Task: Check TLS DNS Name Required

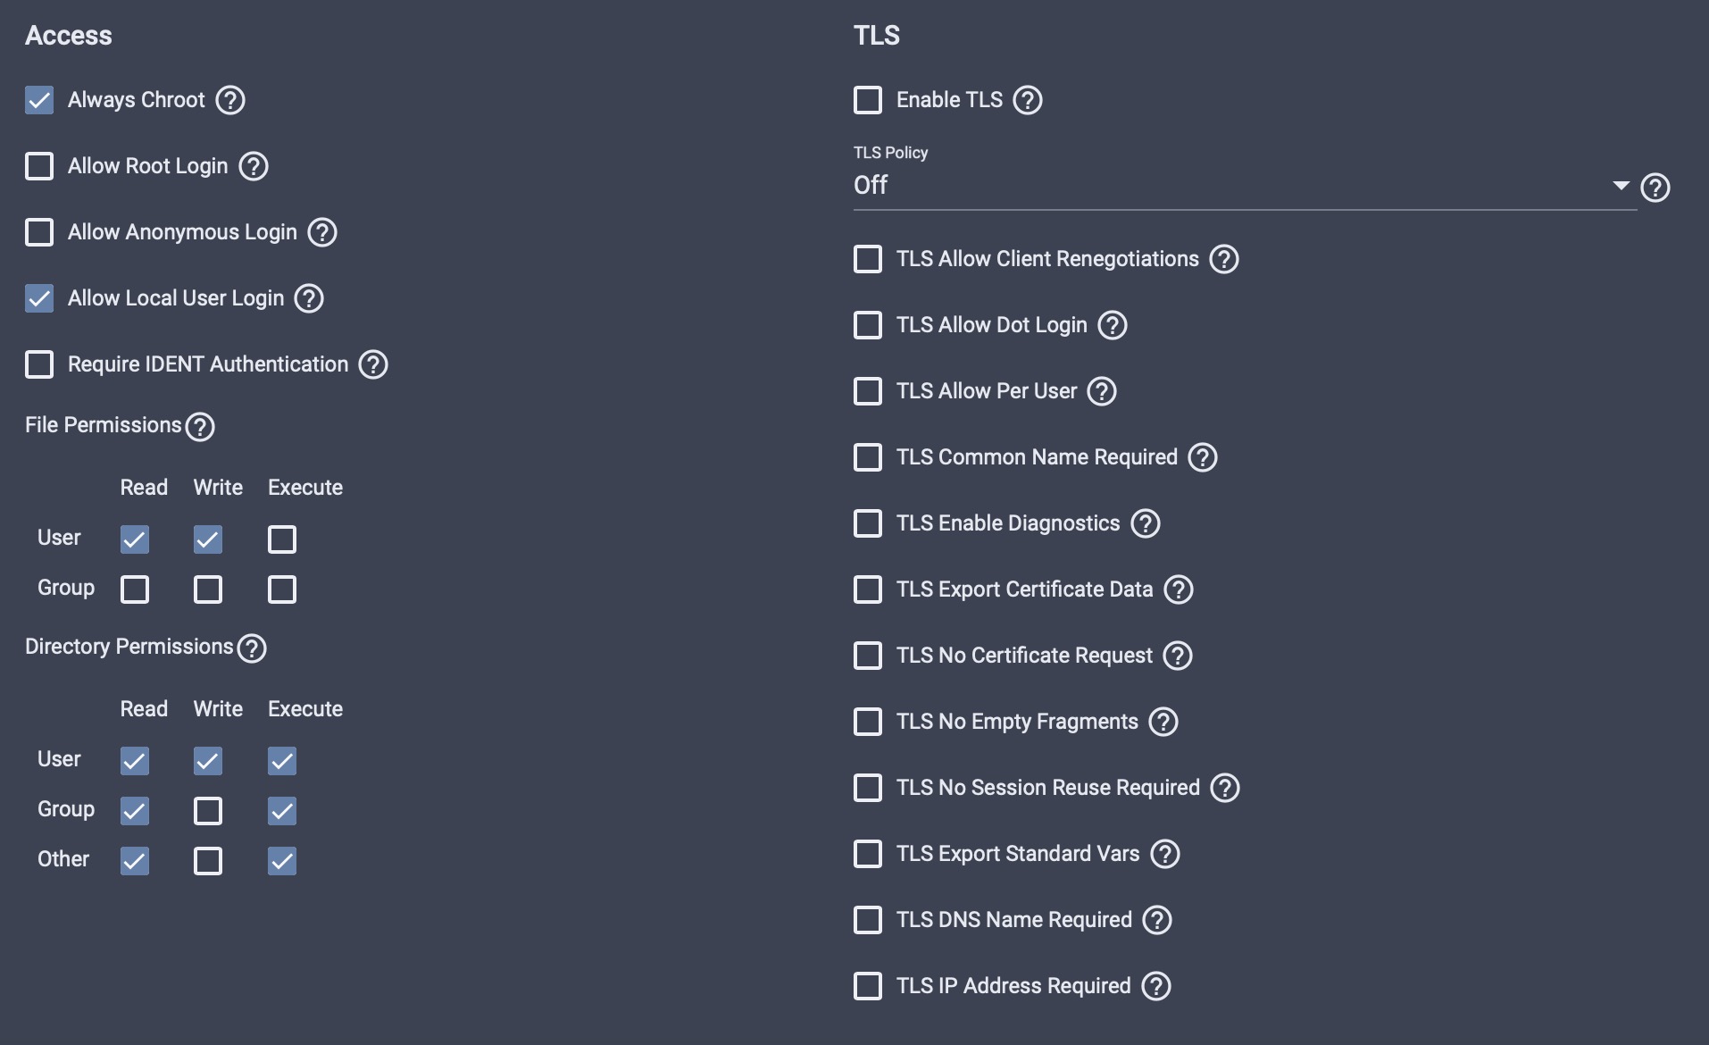Action: [868, 920]
